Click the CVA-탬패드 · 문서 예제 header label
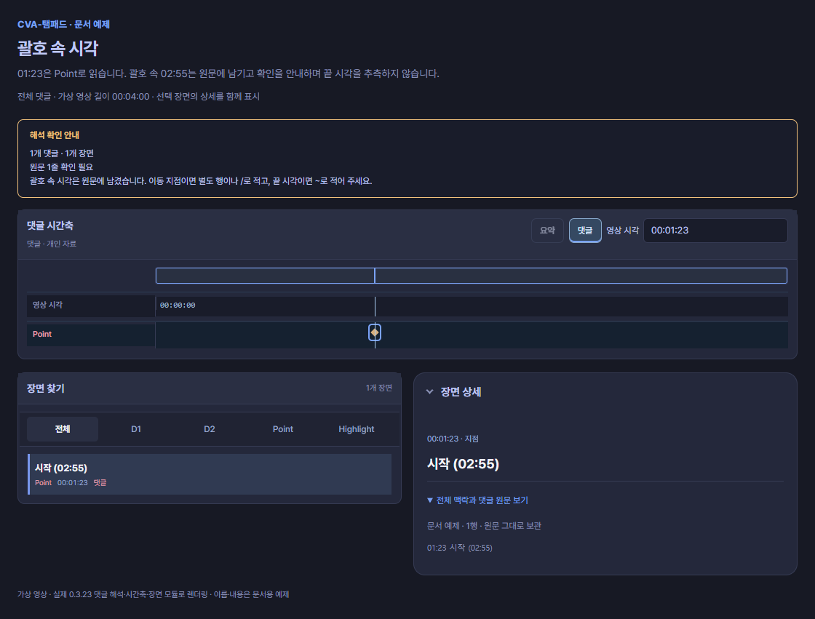 (x=63, y=25)
